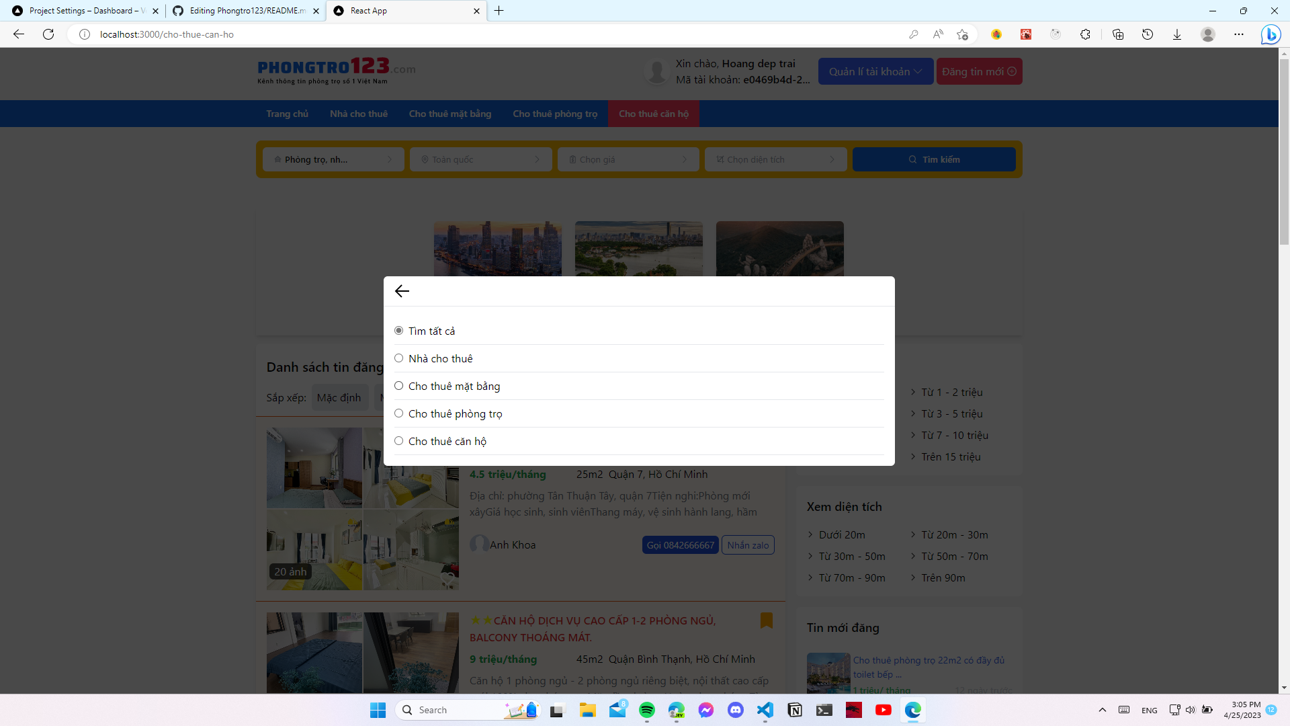Click the browser back arrow
The width and height of the screenshot is (1290, 726).
[x=19, y=34]
